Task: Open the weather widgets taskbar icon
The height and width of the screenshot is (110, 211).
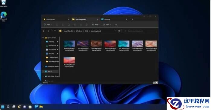Action: [x=19, y=107]
